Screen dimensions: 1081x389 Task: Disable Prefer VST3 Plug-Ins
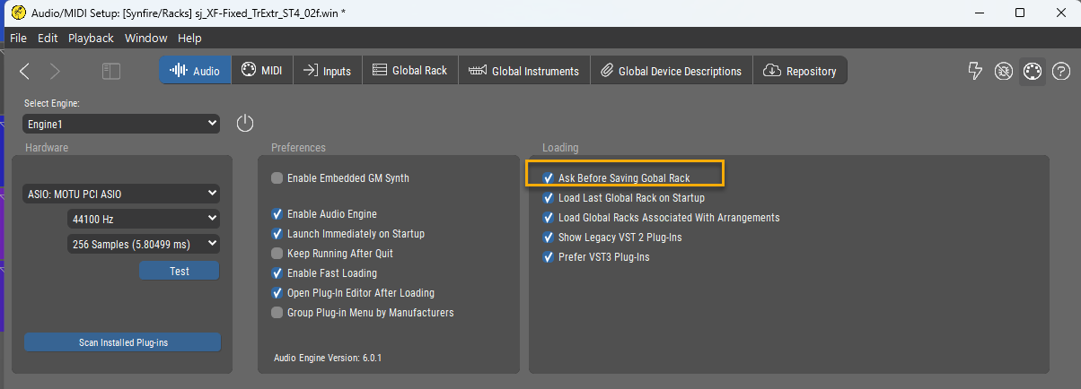click(x=549, y=257)
